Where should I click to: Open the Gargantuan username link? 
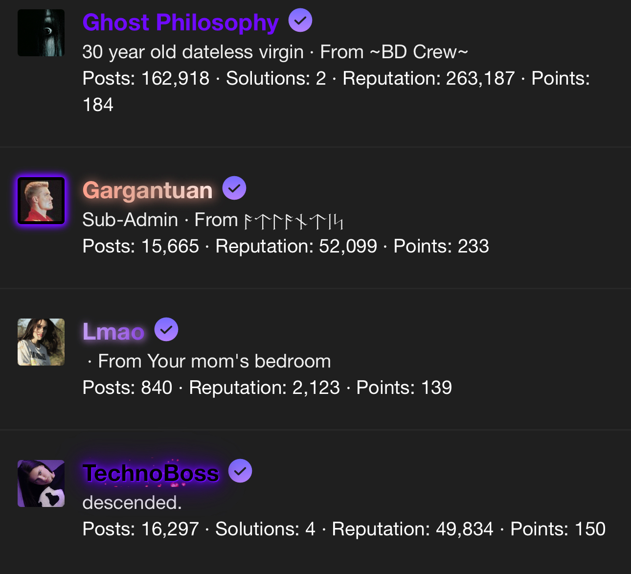point(147,190)
